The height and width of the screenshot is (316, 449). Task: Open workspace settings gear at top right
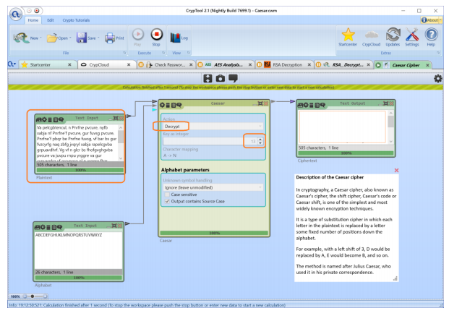pos(438,78)
